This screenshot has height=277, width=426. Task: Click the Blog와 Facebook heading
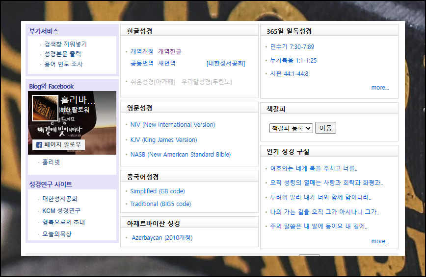(x=52, y=87)
